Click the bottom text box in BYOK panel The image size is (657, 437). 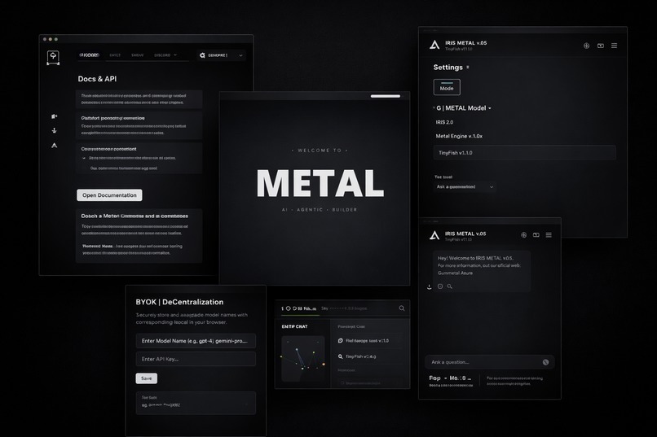click(x=196, y=403)
